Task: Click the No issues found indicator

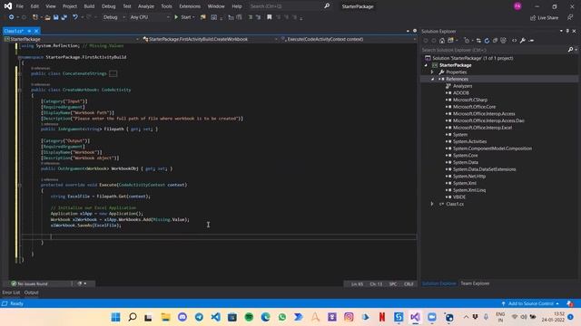Action: click(29, 283)
